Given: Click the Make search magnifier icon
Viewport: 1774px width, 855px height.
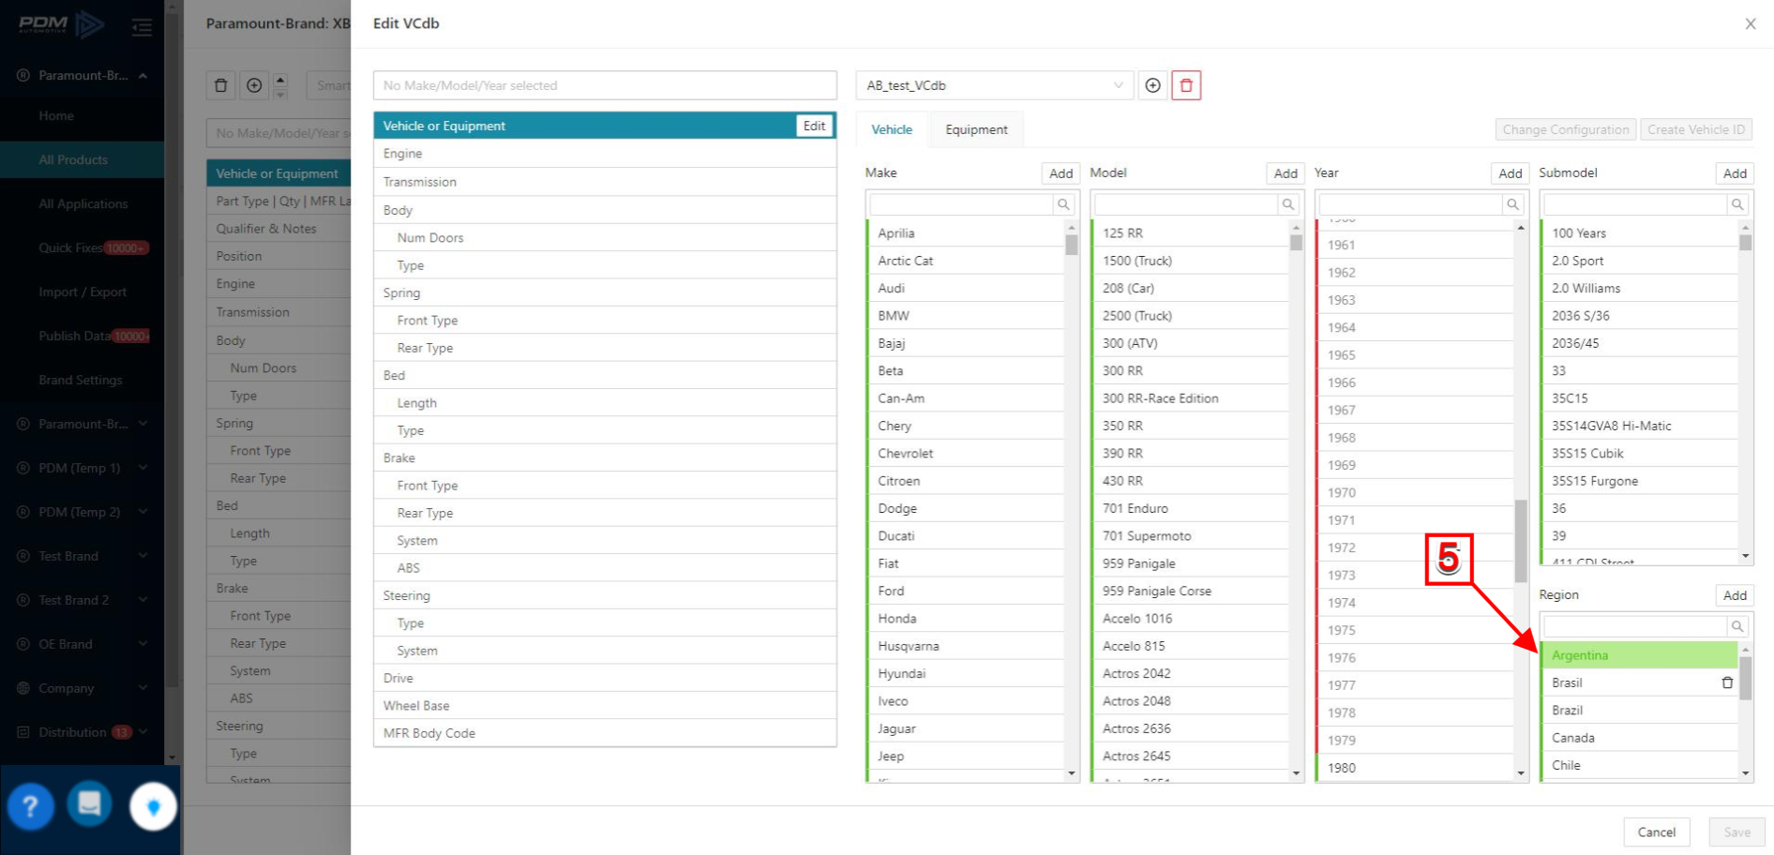Looking at the screenshot, I should click(x=1063, y=204).
